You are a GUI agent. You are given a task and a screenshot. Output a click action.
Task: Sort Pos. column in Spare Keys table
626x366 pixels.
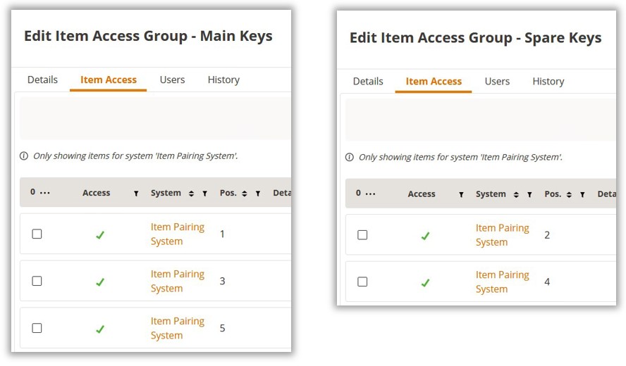coord(569,194)
